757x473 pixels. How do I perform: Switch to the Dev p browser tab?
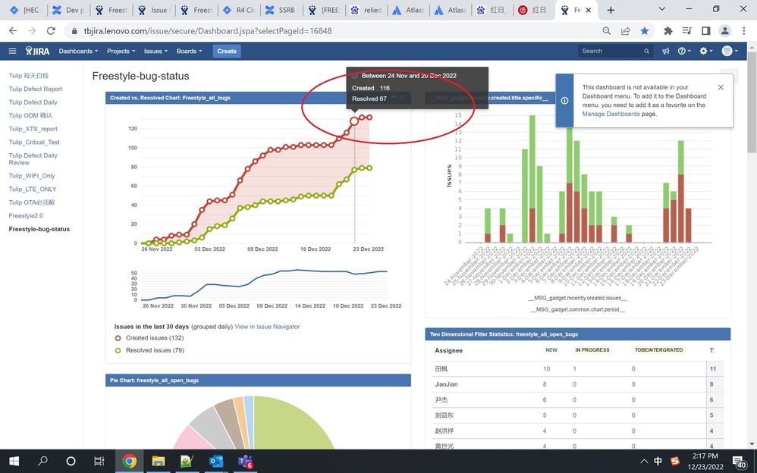70,10
